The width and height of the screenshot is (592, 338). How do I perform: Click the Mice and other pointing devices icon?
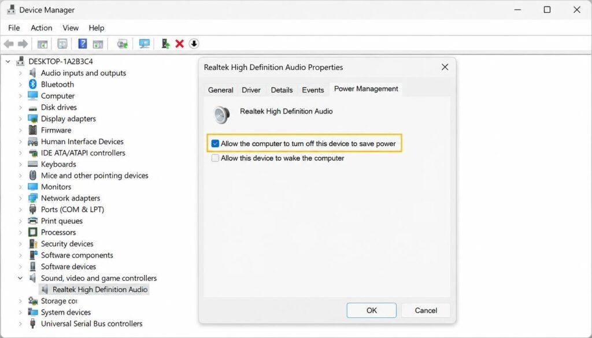[33, 176]
